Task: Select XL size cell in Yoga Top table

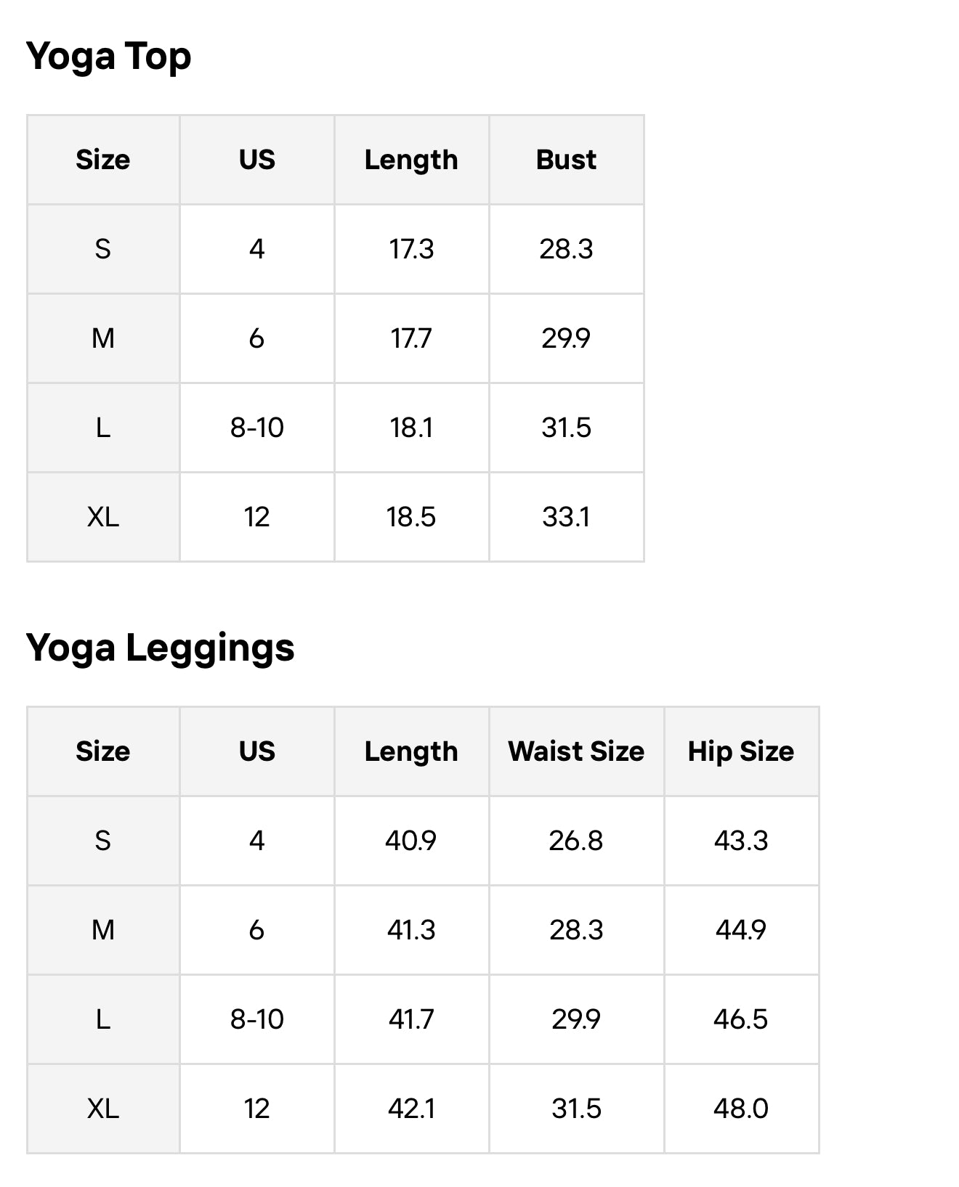Action: tap(103, 517)
